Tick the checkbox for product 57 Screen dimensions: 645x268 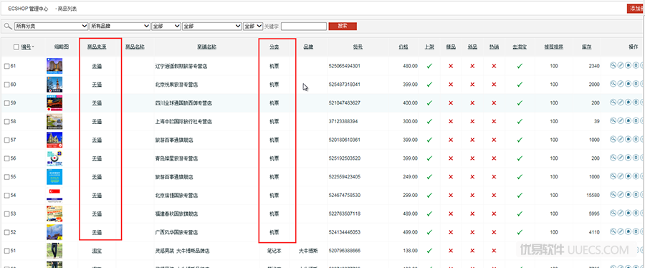tap(6, 140)
